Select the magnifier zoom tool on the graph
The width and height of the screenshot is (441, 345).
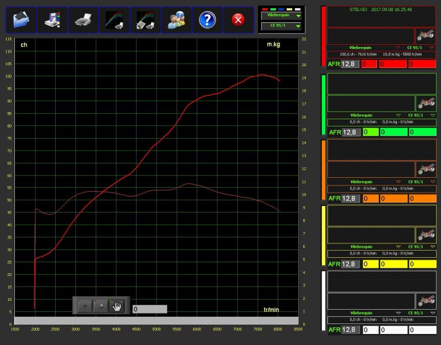pos(101,306)
